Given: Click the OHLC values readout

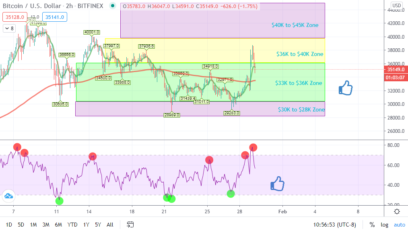Looking at the screenshot, I should click(190, 6).
